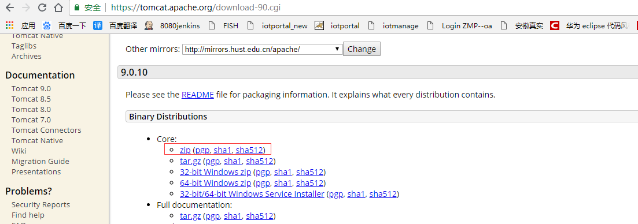Viewport: 638px width, 224px height.
Task: Open pgp link for 32-bit Windows zip
Action: tap(263, 172)
